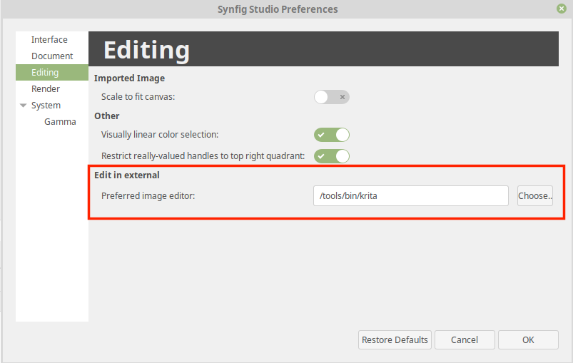
Task: Disable Visually linear color selection switch
Action: (x=331, y=135)
